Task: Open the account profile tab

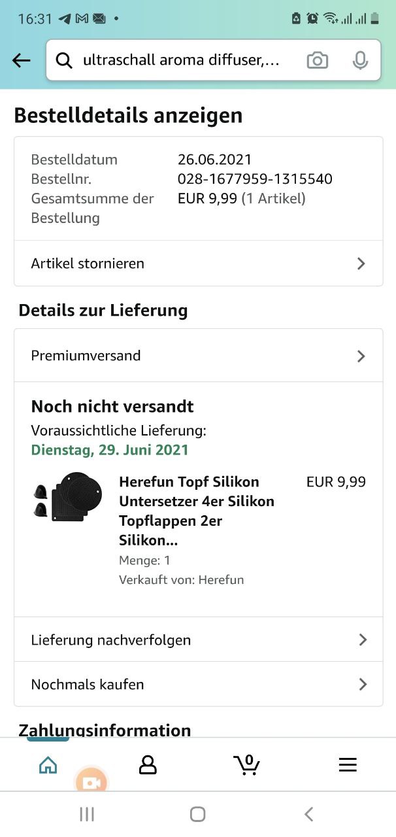Action: pyautogui.click(x=148, y=765)
